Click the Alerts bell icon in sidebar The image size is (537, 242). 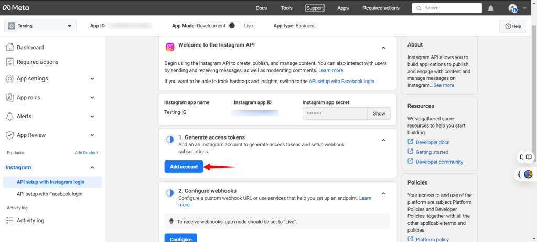click(x=9, y=116)
